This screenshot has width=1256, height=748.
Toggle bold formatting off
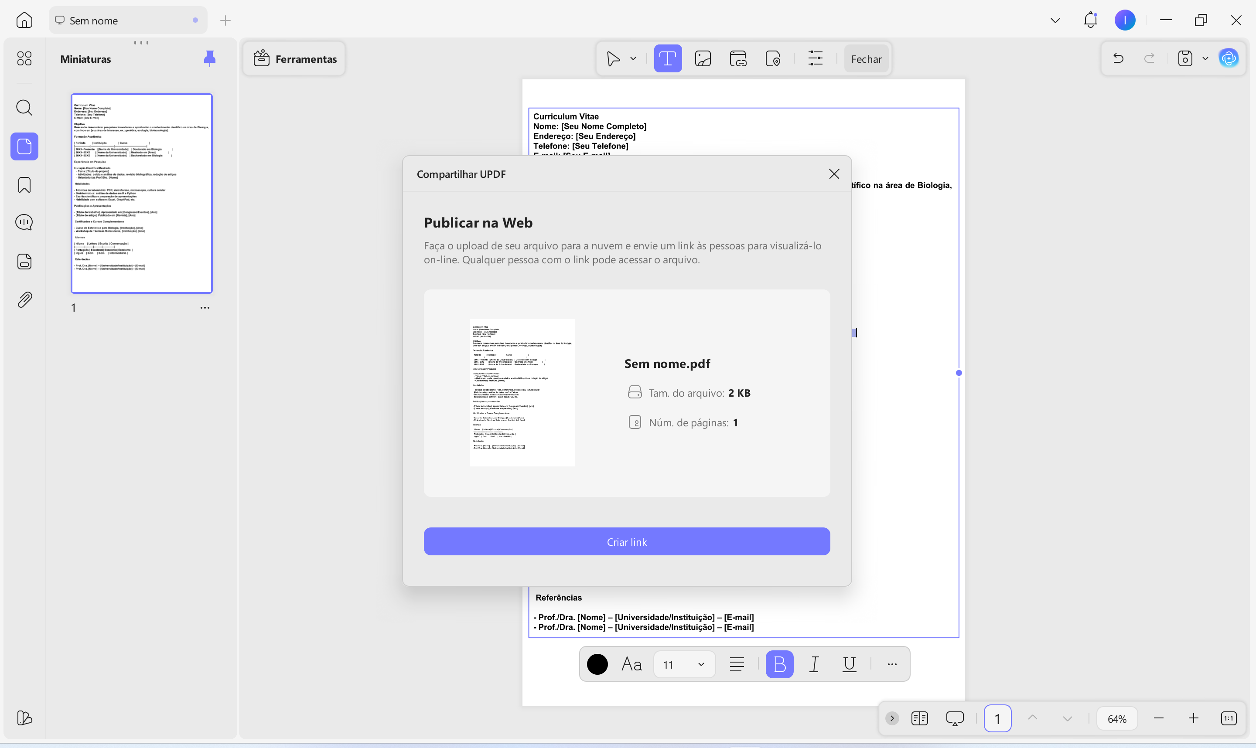point(779,664)
